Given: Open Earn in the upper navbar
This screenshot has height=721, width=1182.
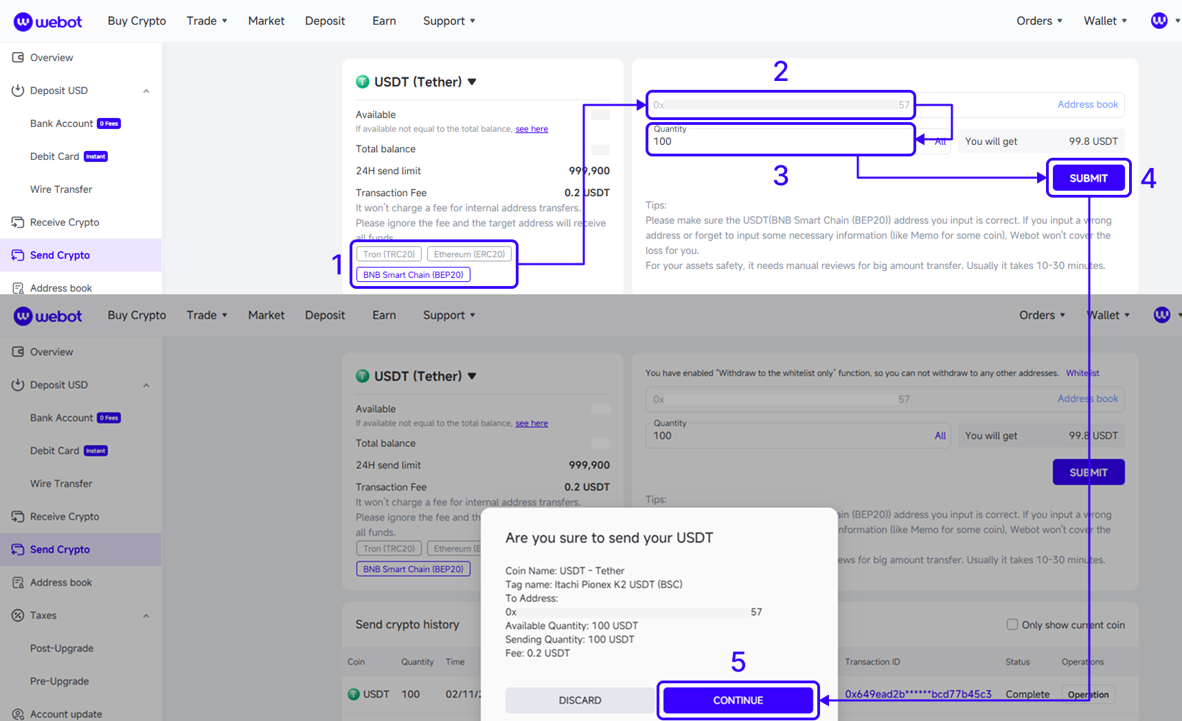Looking at the screenshot, I should tap(384, 21).
